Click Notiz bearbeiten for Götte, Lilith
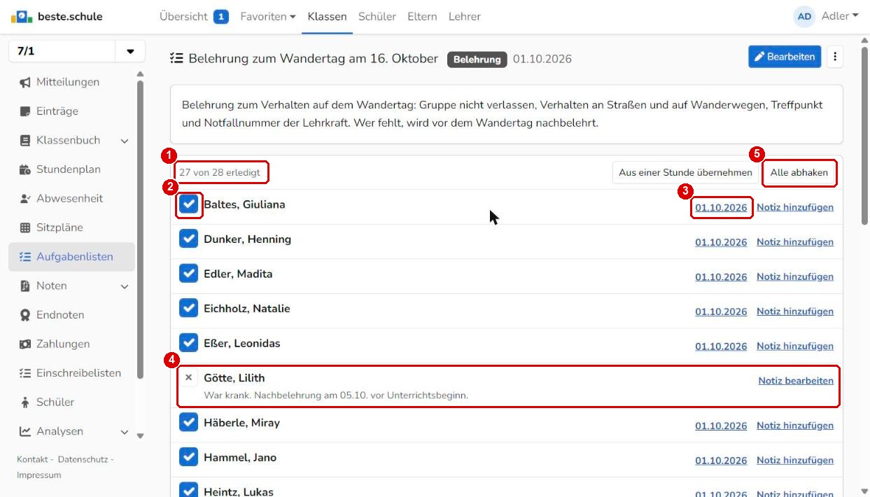The image size is (870, 497). click(796, 381)
